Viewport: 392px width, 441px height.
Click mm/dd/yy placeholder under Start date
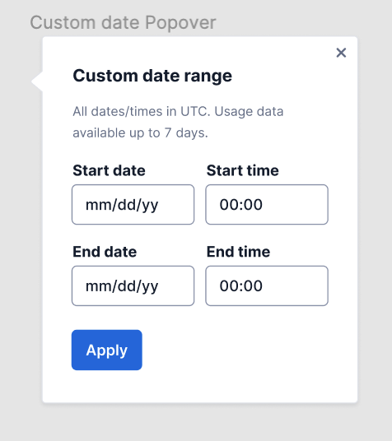coord(122,205)
